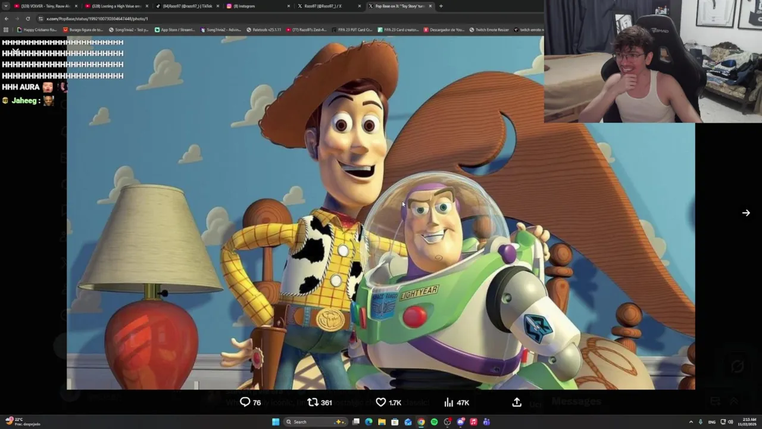Click the microphone tray icon
The width and height of the screenshot is (762, 429).
[x=700, y=422]
